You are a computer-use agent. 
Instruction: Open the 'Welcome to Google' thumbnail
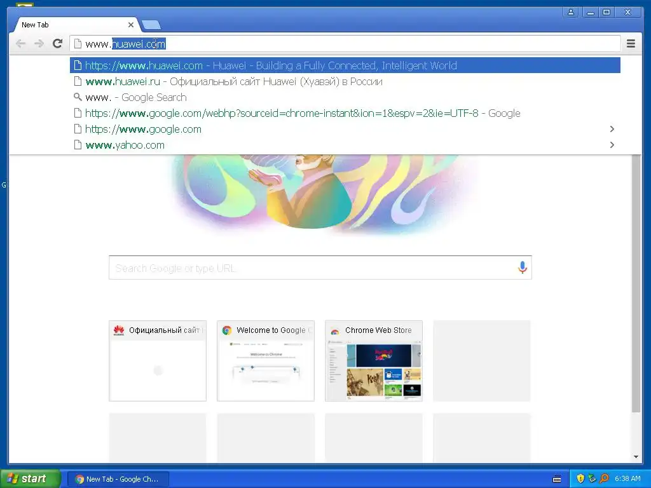266,361
